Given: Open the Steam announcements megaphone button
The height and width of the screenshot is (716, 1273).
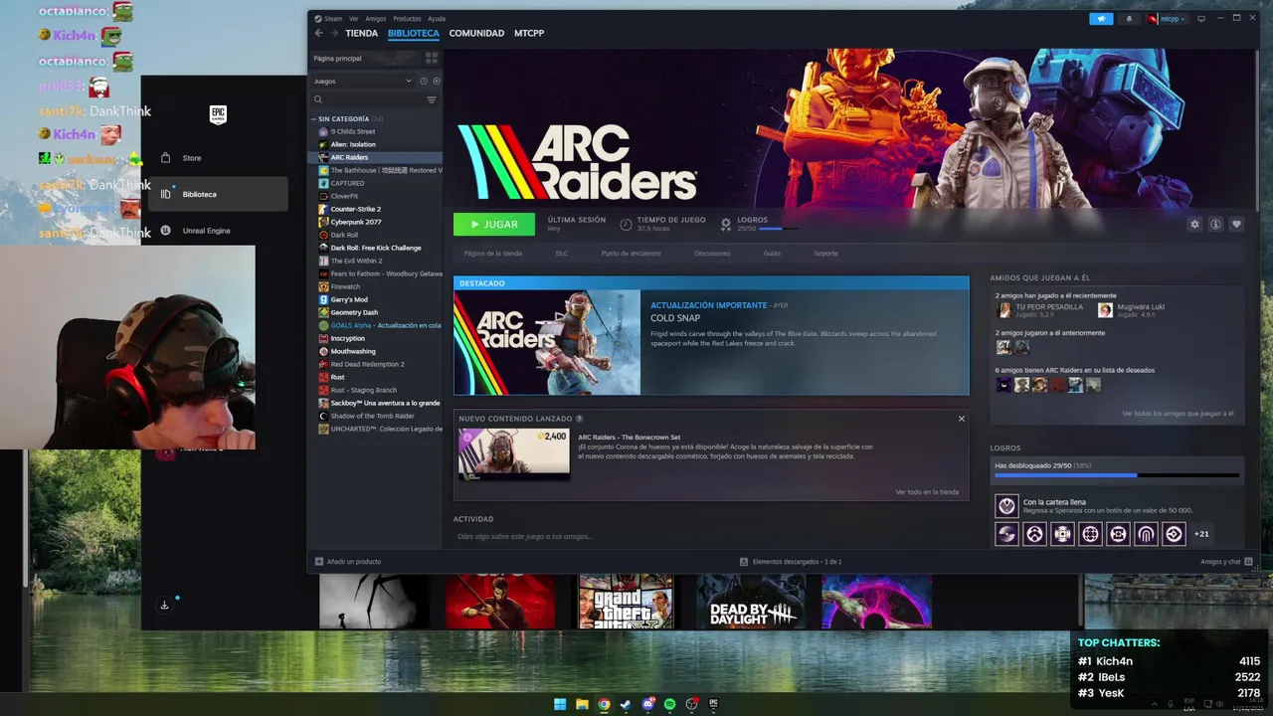Looking at the screenshot, I should [x=1101, y=19].
